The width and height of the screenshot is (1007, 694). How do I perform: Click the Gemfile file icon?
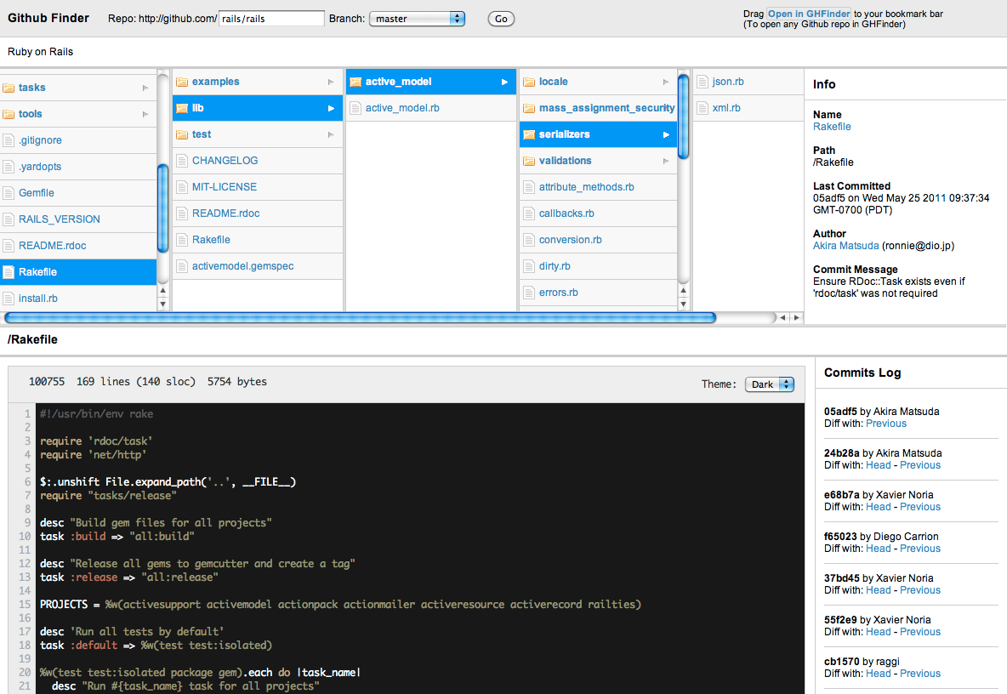(9, 193)
